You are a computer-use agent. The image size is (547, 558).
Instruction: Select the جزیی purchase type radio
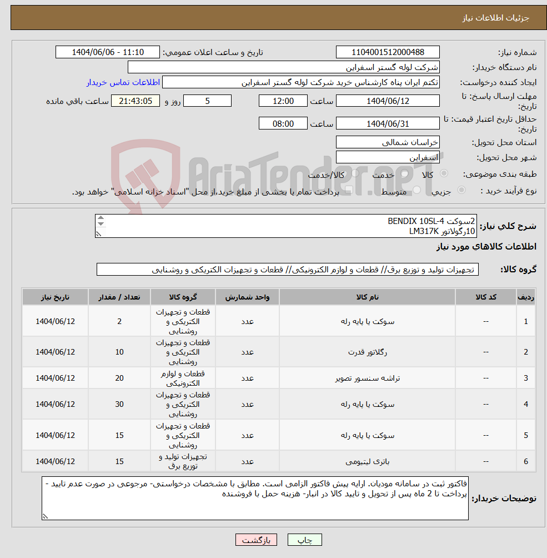pyautogui.click(x=461, y=190)
